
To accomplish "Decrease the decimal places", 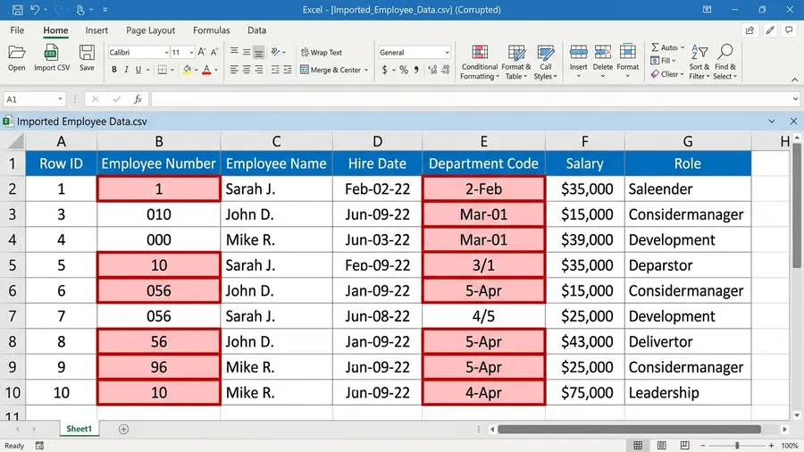I will pos(445,70).
